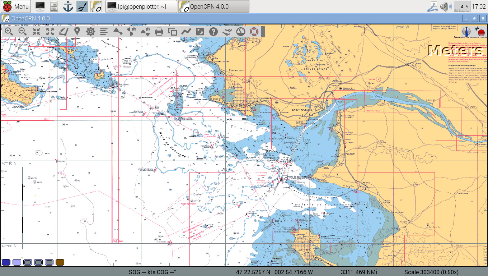Launch OpenCPN from panel chart icon
This screenshot has height=276, width=488.
click(96, 6)
